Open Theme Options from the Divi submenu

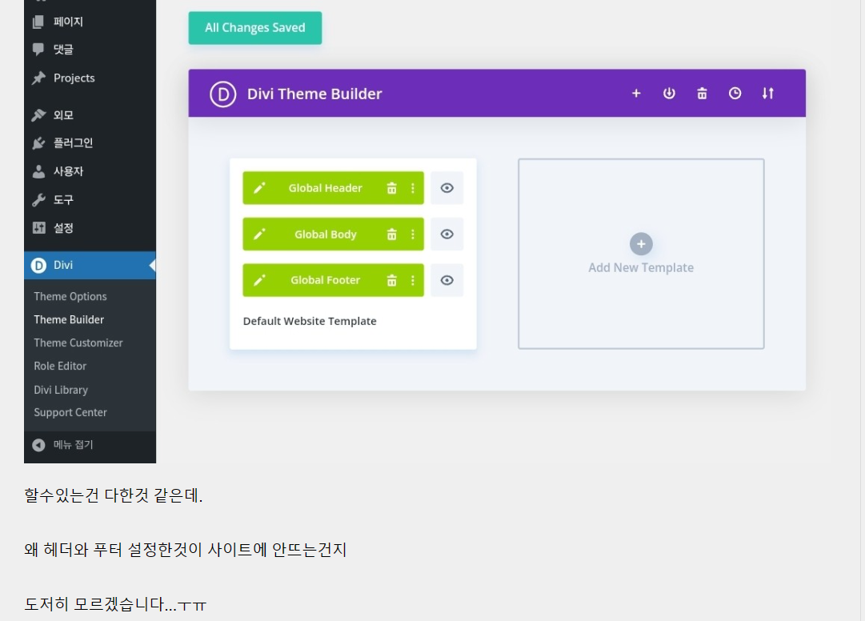70,296
